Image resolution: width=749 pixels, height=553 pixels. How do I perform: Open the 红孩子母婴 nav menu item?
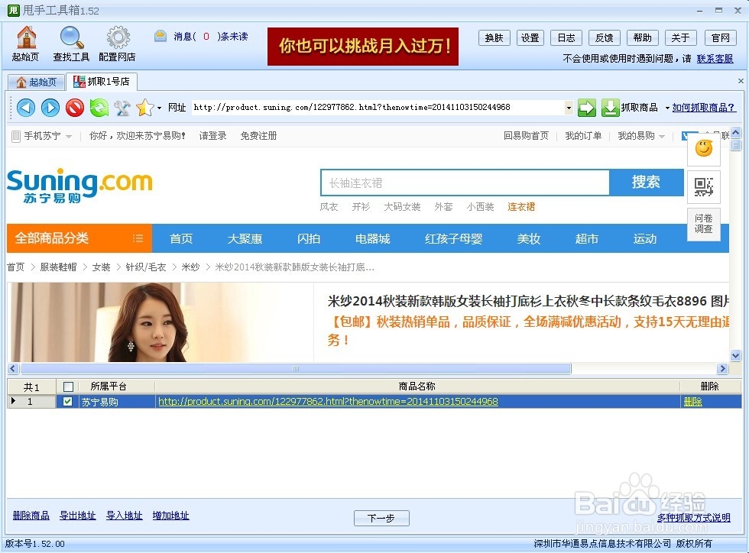coord(453,238)
